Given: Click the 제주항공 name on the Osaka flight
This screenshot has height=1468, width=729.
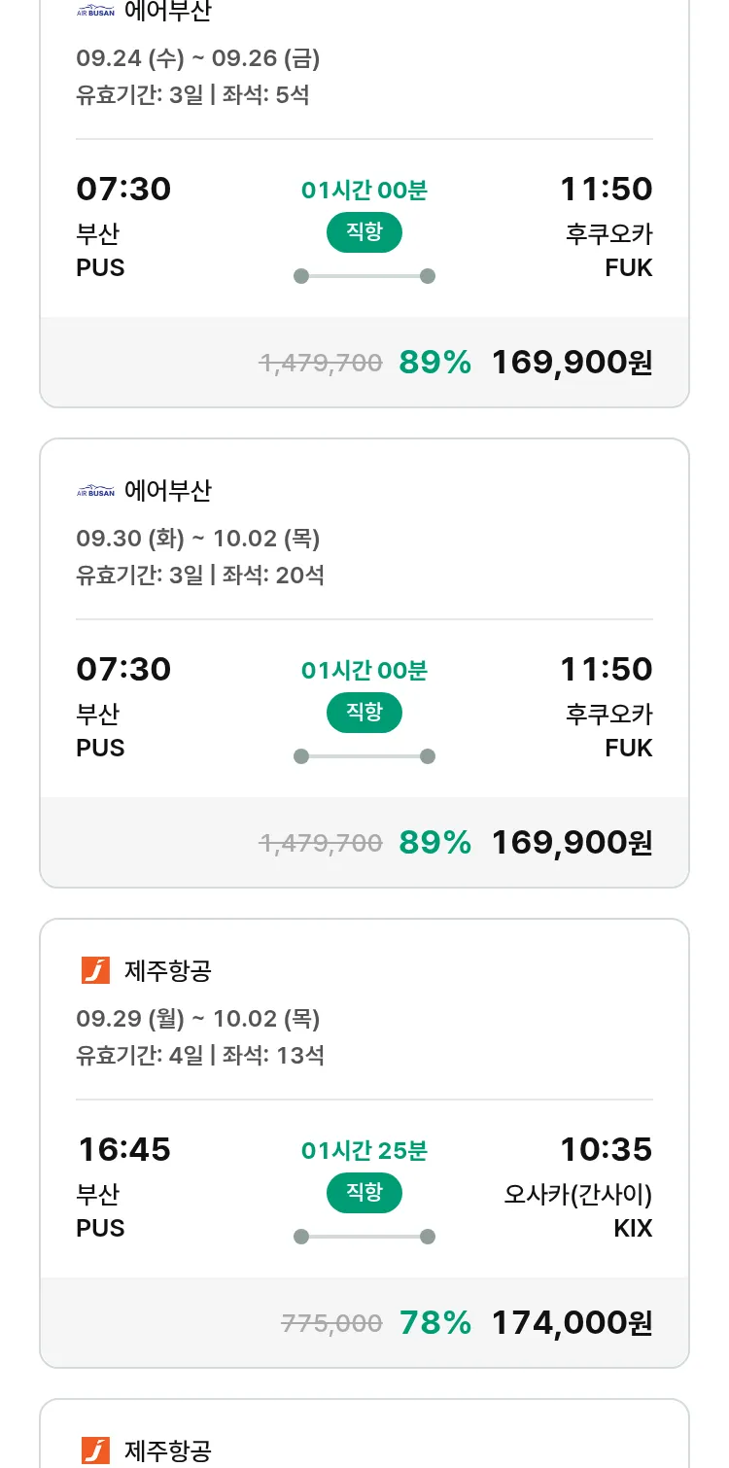Looking at the screenshot, I should pos(168,970).
